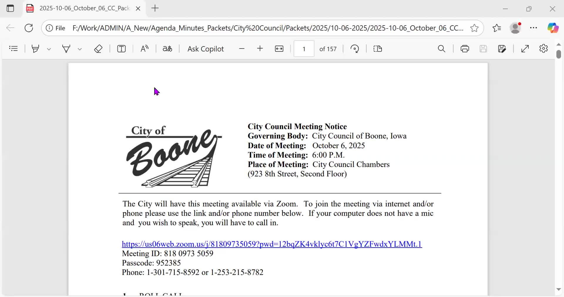The width and height of the screenshot is (564, 297).
Task: Click the phone numbers line
Action: click(x=193, y=272)
